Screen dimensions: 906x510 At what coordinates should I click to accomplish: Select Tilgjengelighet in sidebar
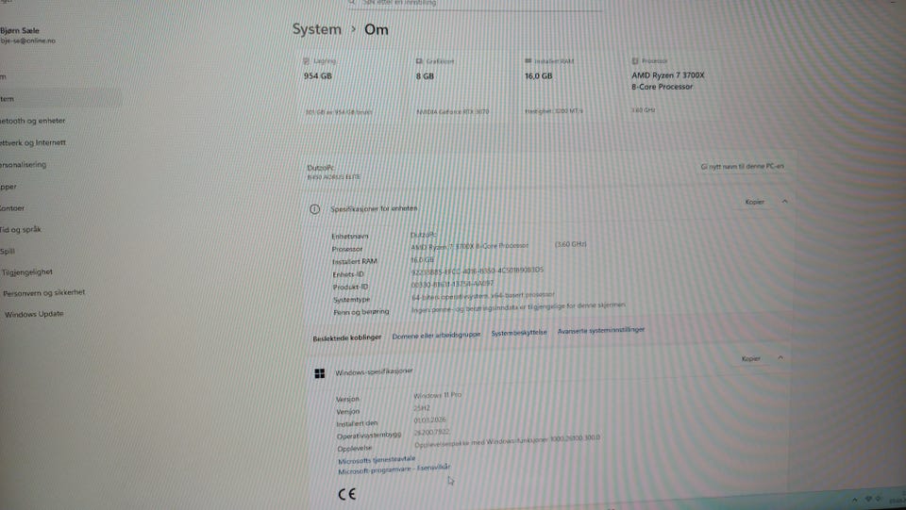click(x=27, y=271)
